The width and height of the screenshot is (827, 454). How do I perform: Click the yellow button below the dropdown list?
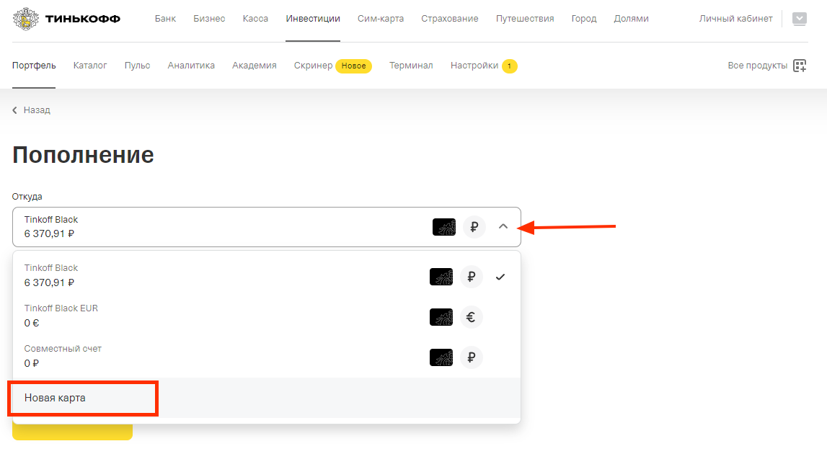coord(72,432)
